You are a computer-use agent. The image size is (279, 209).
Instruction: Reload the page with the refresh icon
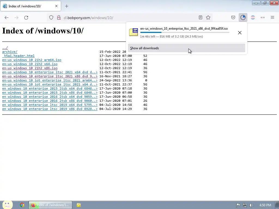pyautogui.click(x=26, y=18)
